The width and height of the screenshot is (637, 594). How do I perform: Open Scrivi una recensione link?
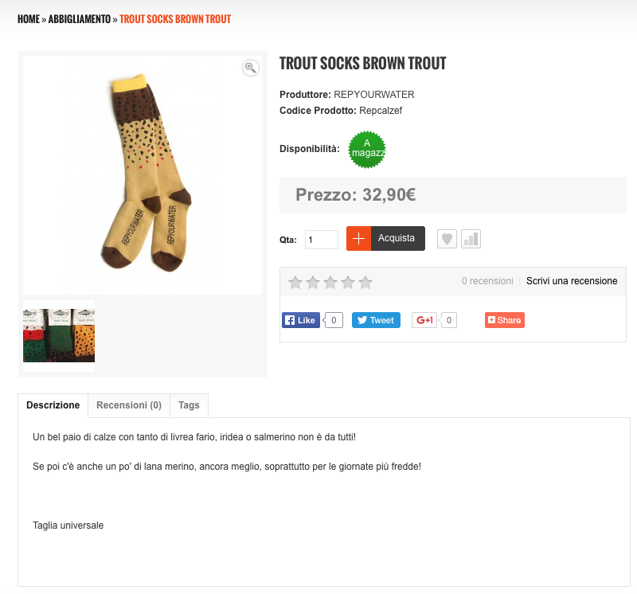pyautogui.click(x=572, y=281)
